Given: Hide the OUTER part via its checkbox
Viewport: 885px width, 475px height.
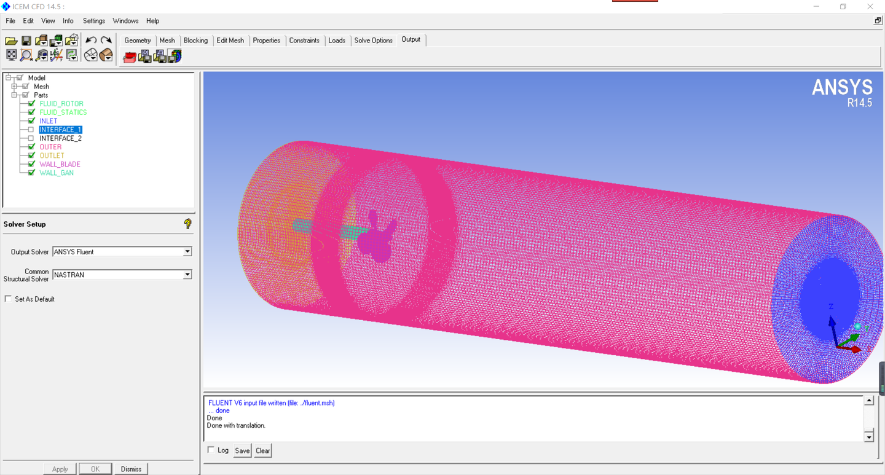Looking at the screenshot, I should (31, 147).
